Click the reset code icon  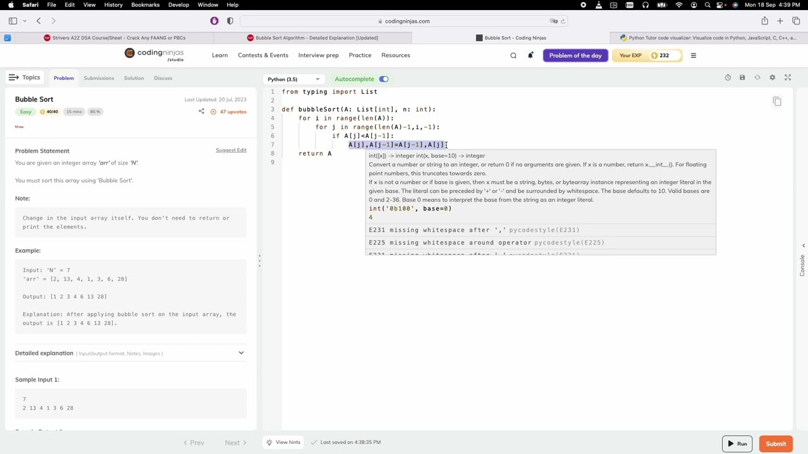coord(757,78)
